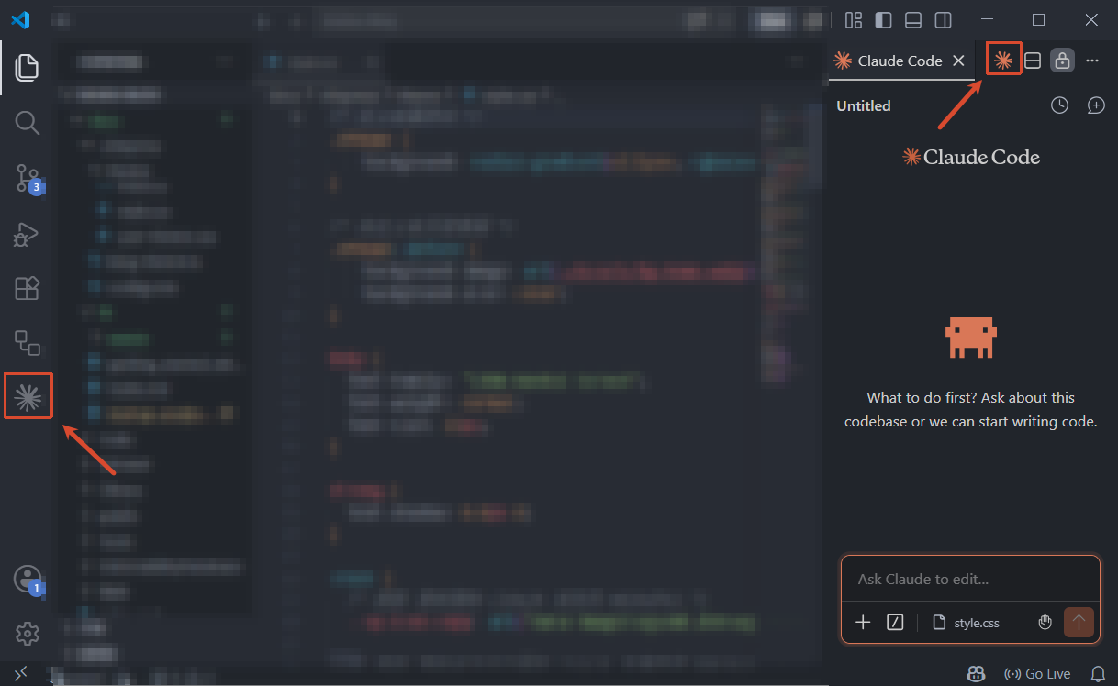
Task: Open Copilot status icon in status bar
Action: pos(976,673)
